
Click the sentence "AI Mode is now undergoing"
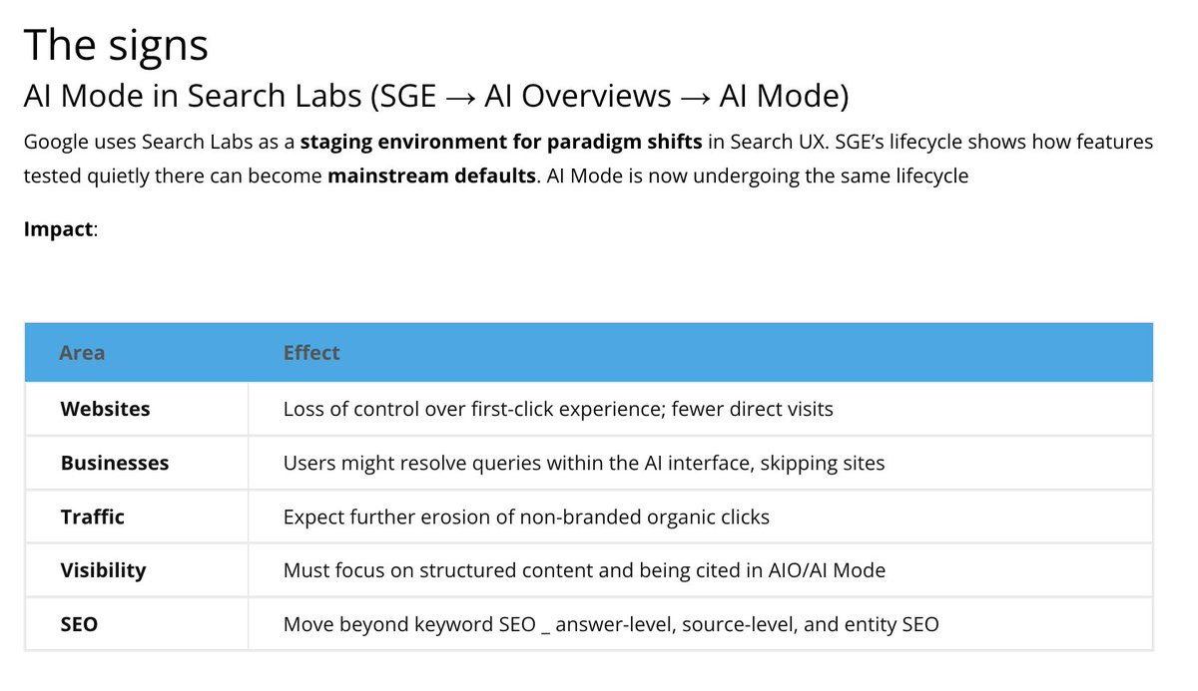point(758,176)
